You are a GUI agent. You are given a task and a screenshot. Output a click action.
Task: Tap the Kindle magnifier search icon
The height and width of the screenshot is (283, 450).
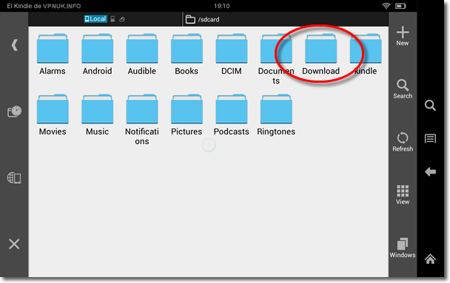tap(430, 106)
